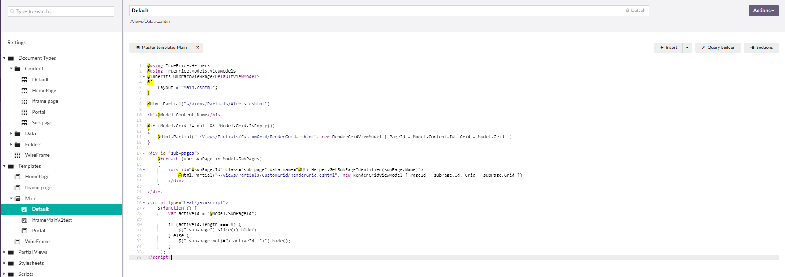Click the WireFrame document type icon

point(18,155)
